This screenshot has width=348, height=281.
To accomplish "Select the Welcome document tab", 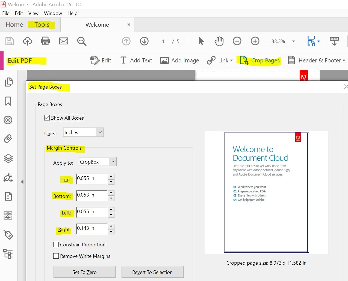I will click(97, 25).
